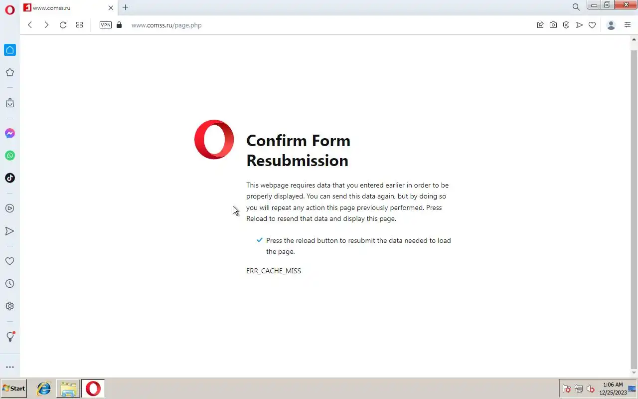Open Settings gear in sidebar
638x399 pixels.
pyautogui.click(x=9, y=306)
